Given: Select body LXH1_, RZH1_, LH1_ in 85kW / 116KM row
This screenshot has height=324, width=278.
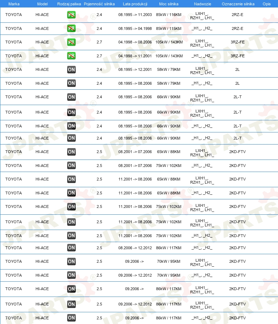Looking at the screenshot, I should [202, 16].
